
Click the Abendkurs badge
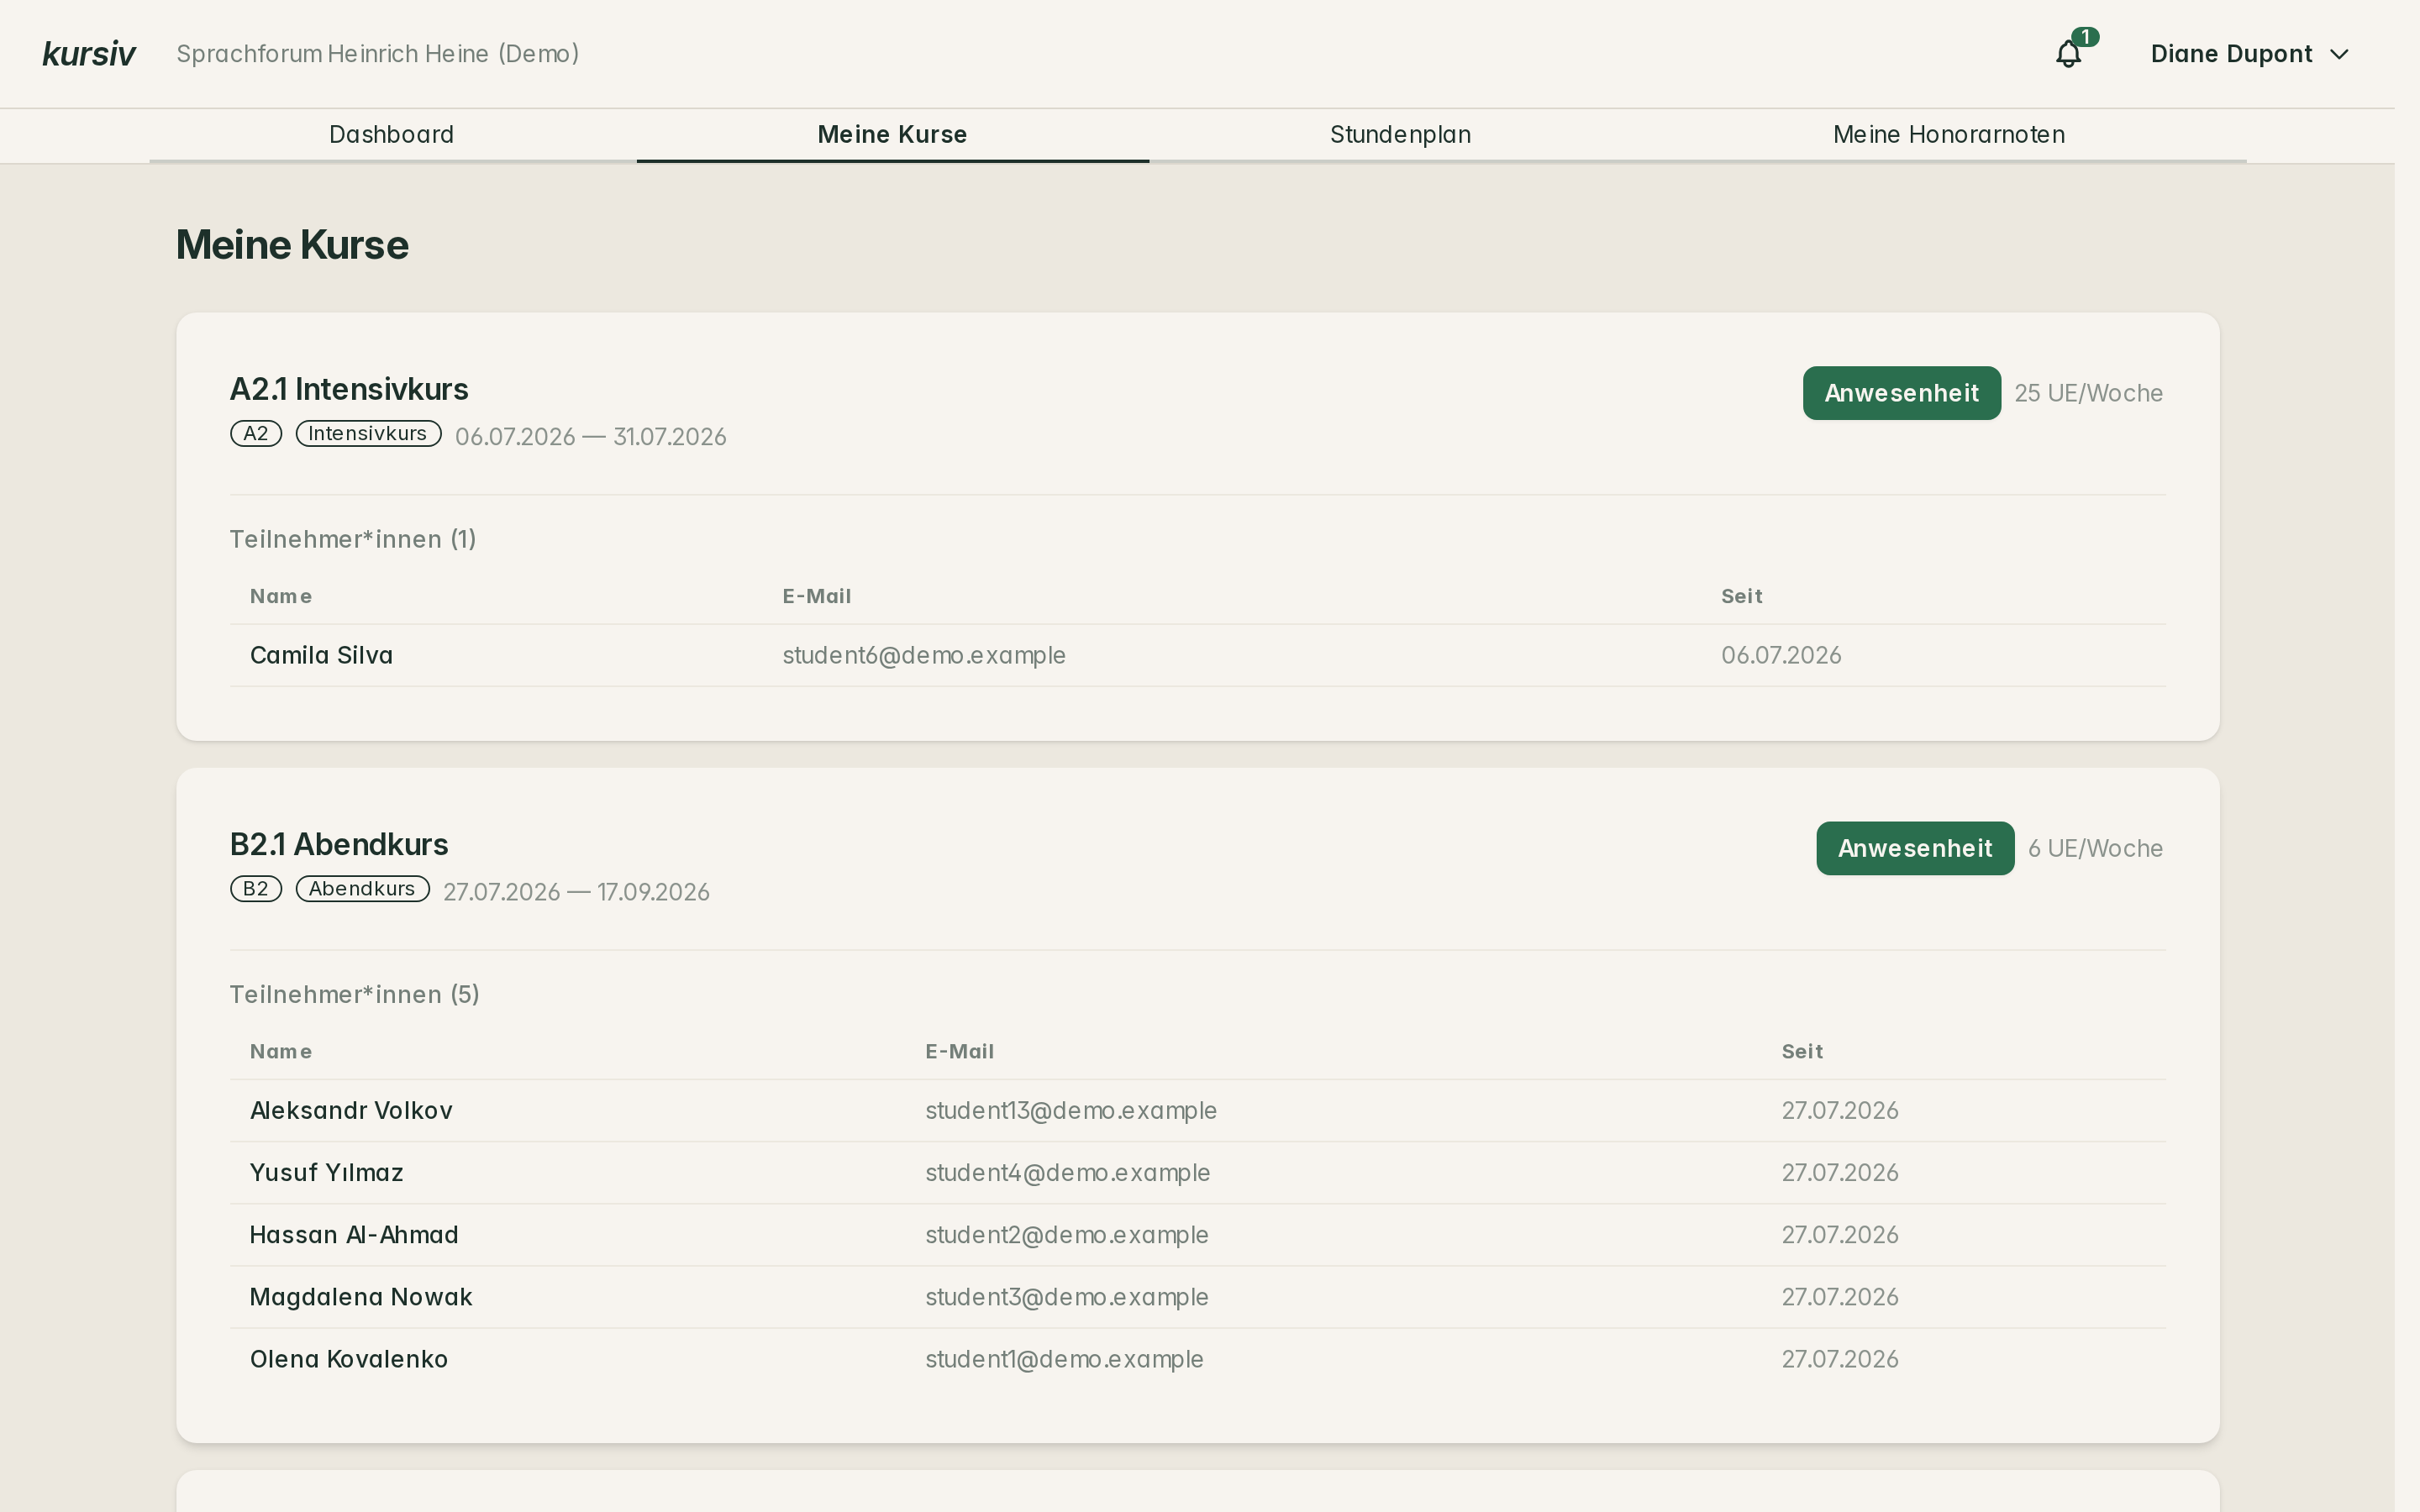click(362, 889)
